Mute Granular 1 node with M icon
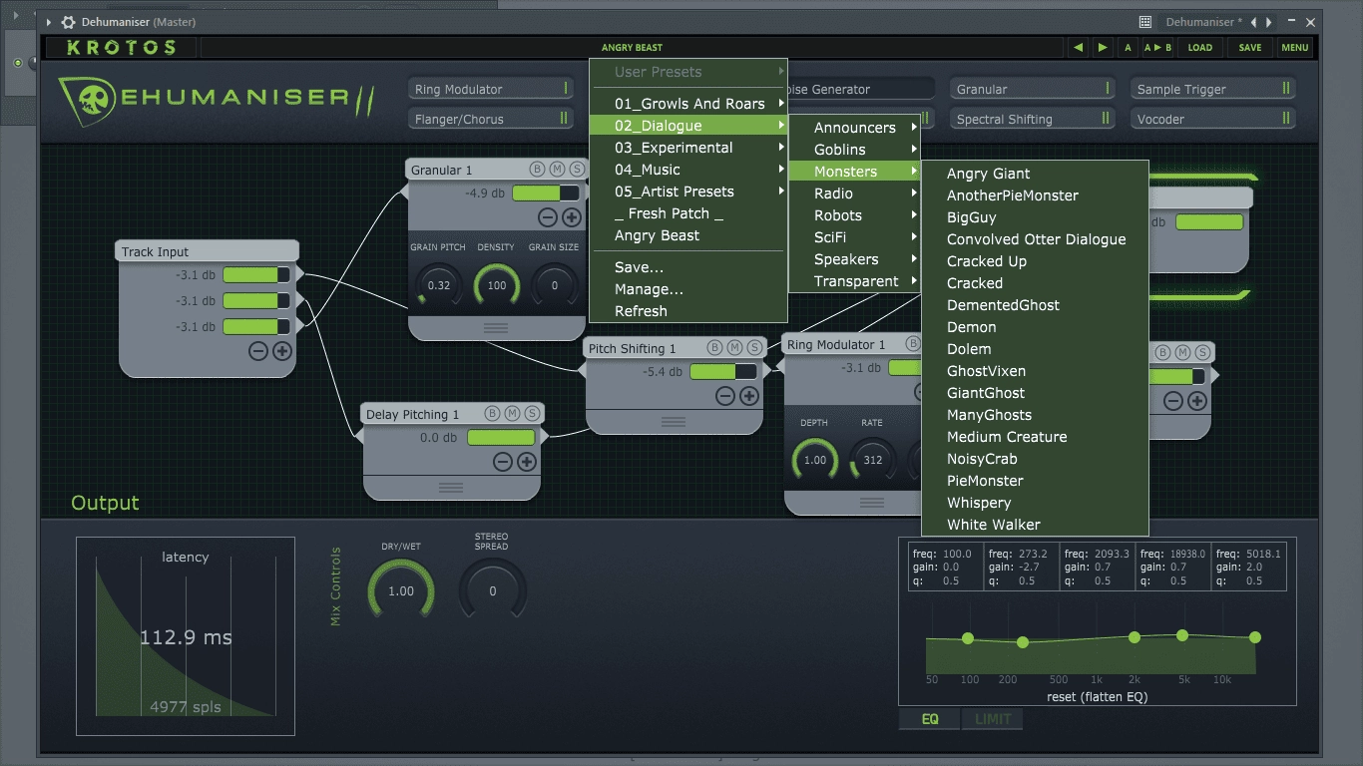 pos(557,170)
